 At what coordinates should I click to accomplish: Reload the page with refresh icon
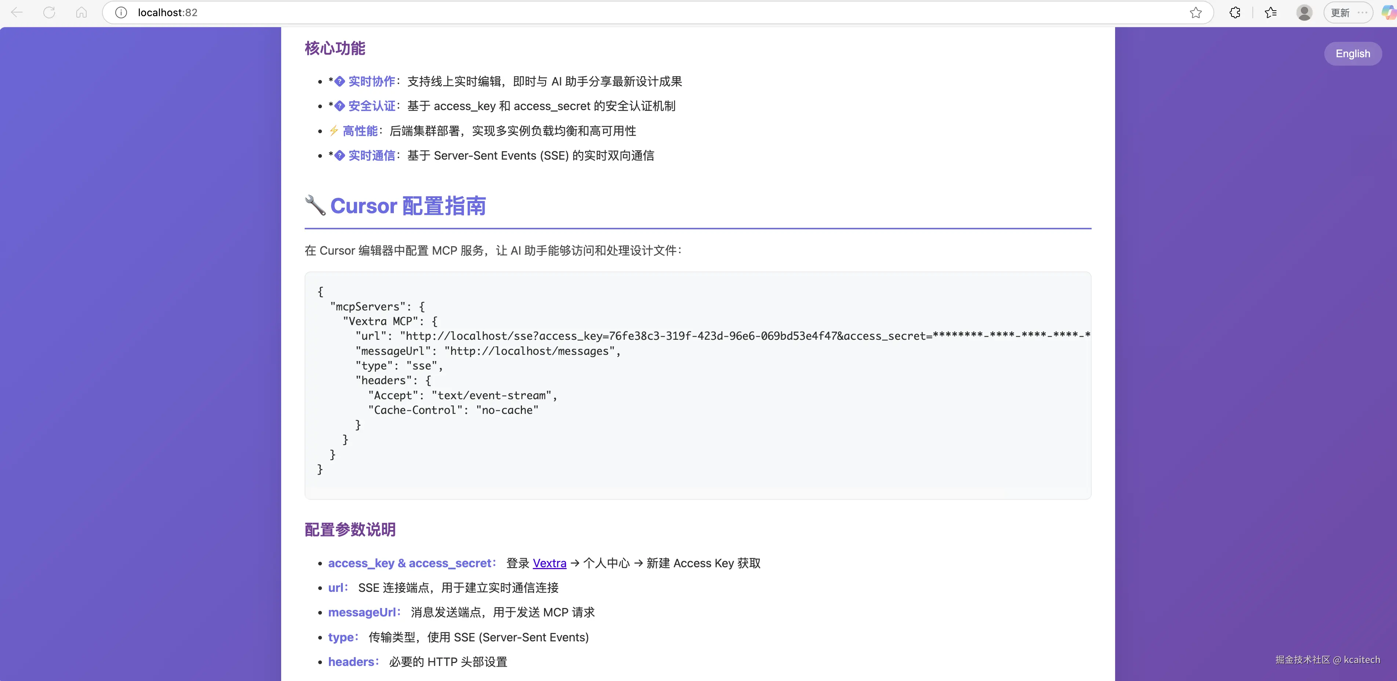click(49, 12)
